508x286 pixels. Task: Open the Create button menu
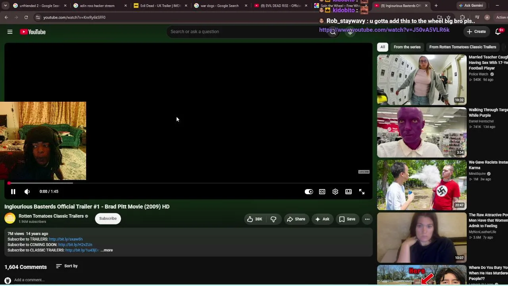[476, 32]
